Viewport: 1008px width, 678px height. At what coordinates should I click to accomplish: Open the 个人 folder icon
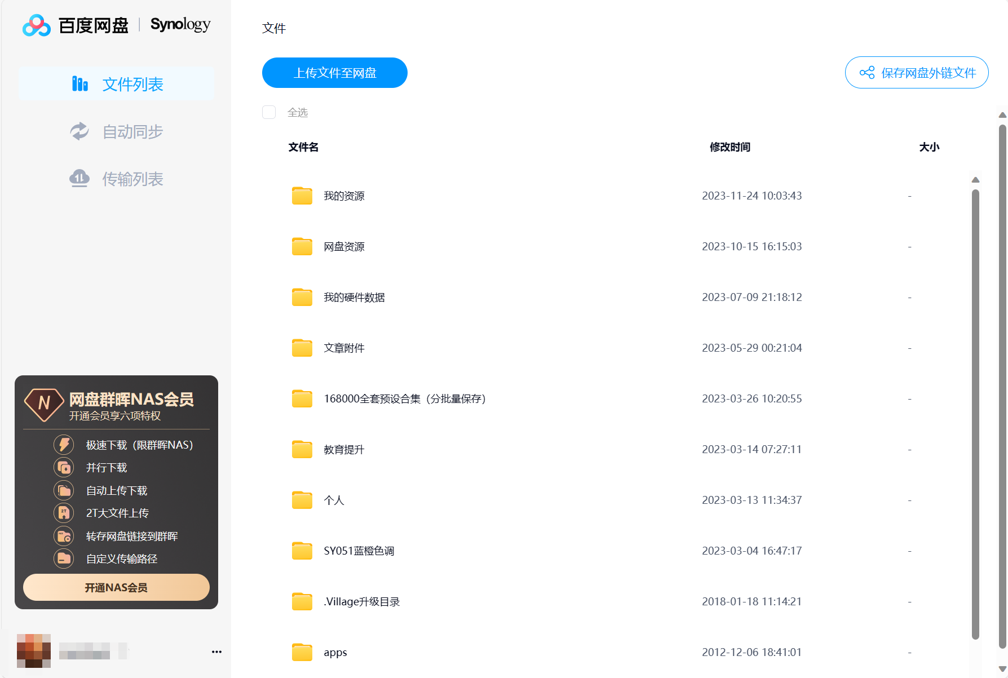(302, 500)
